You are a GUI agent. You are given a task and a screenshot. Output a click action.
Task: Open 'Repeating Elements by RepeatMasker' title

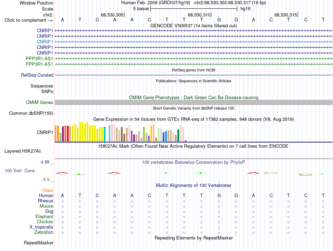pos(193,238)
